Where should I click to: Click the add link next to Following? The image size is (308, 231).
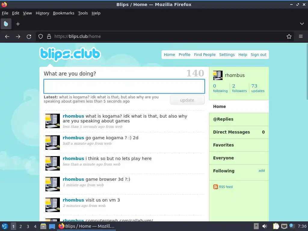tap(261, 171)
